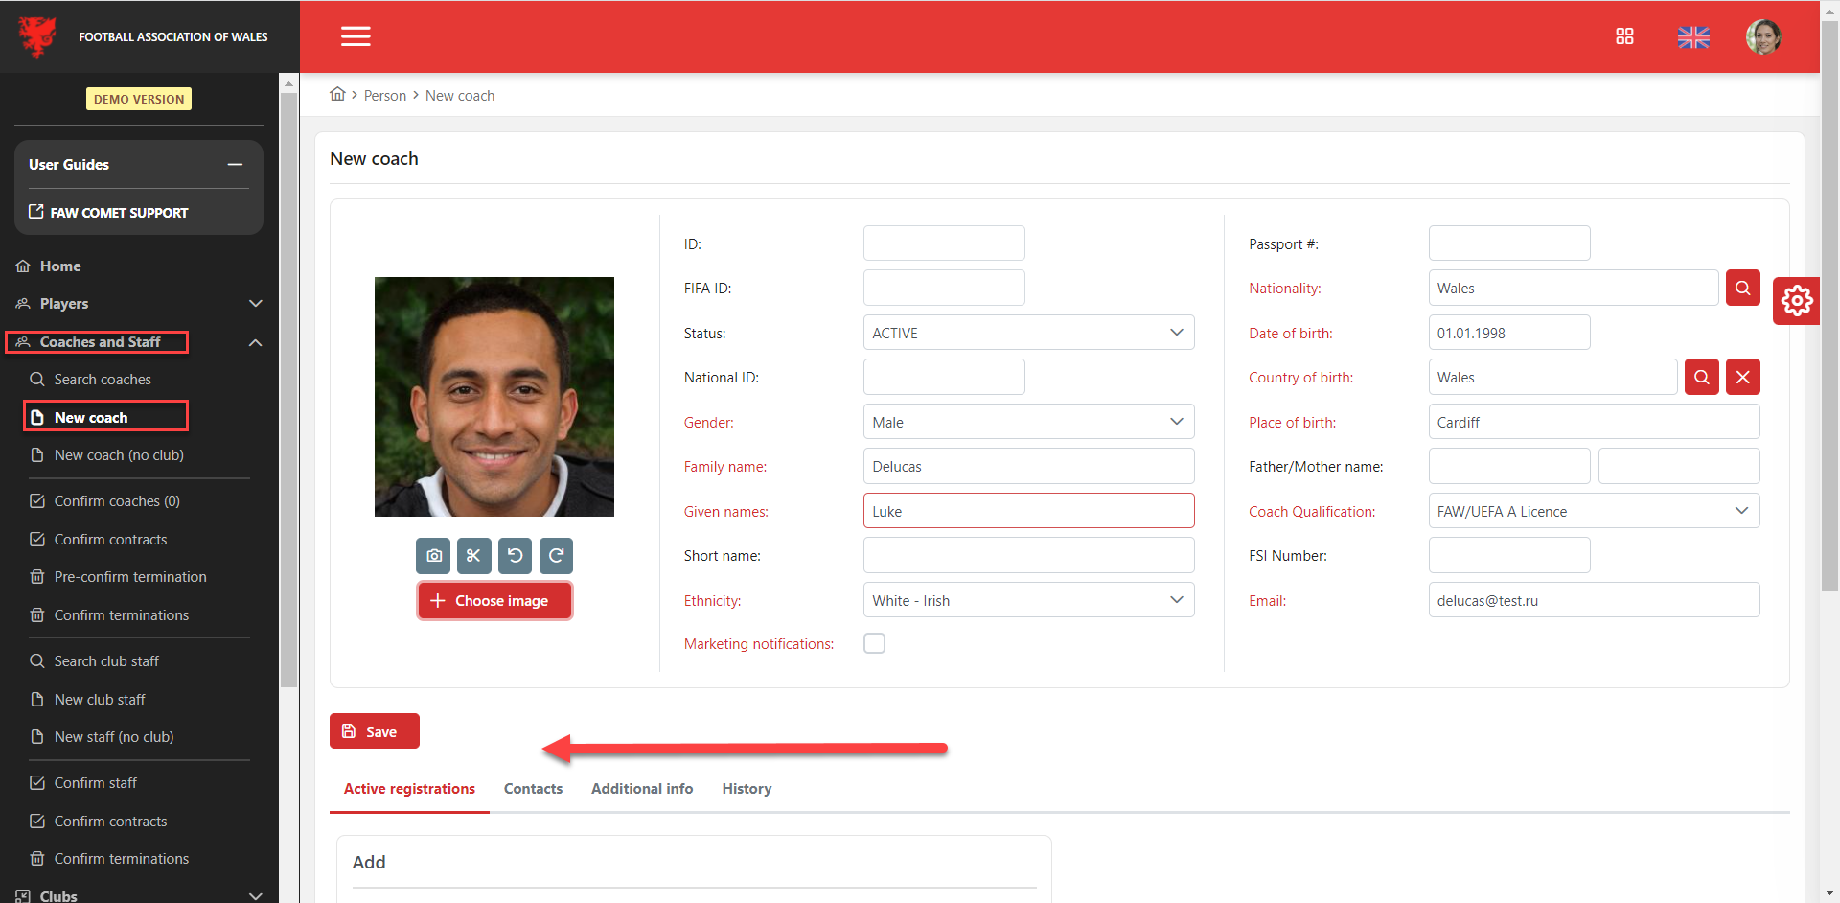1840x903 pixels.
Task: Switch to the Additional info tab
Action: click(x=642, y=789)
